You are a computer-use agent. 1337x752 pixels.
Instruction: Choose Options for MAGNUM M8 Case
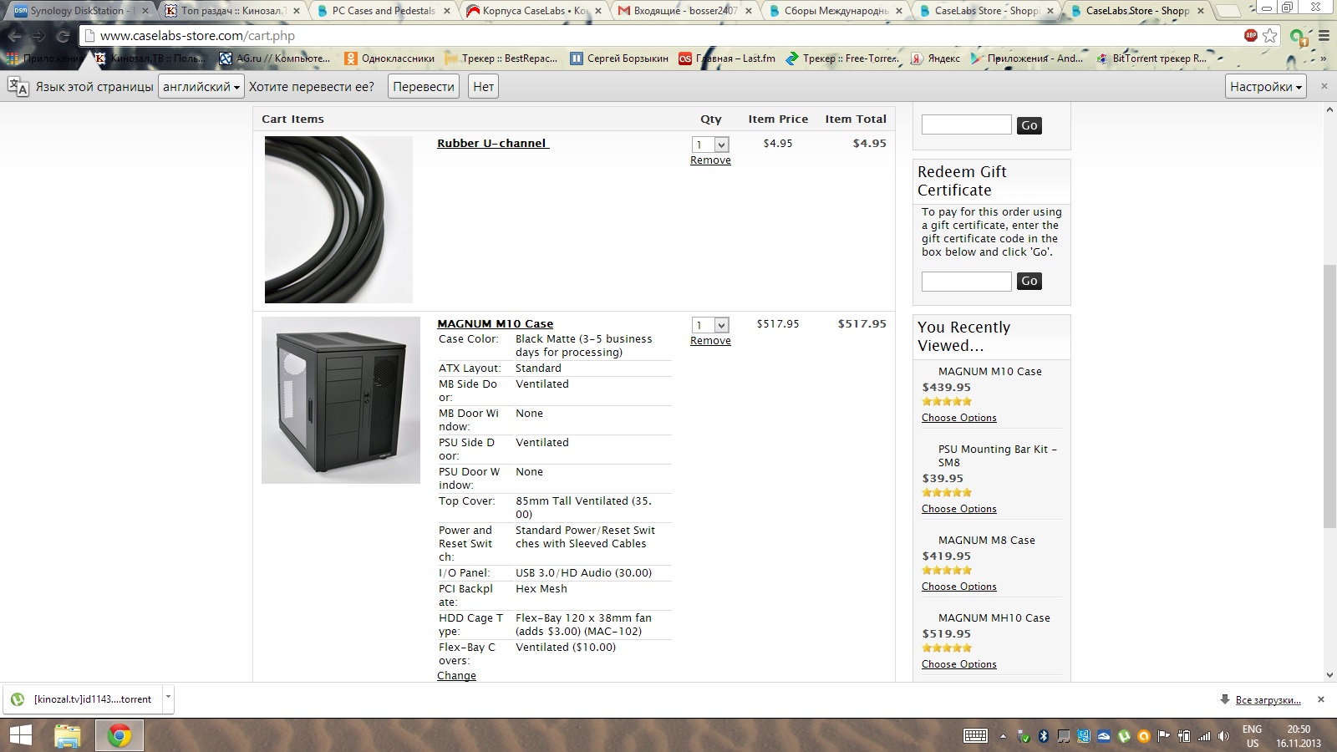(958, 587)
